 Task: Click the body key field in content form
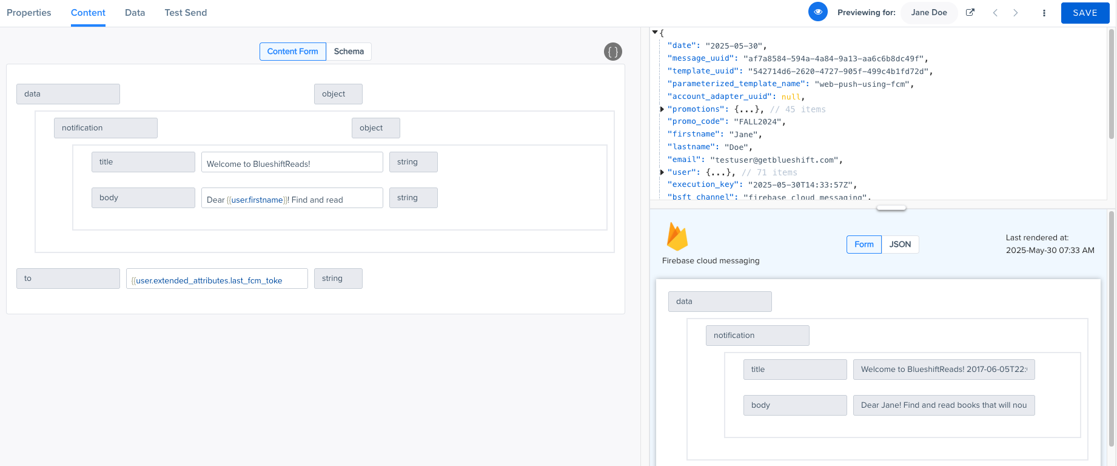tap(143, 198)
